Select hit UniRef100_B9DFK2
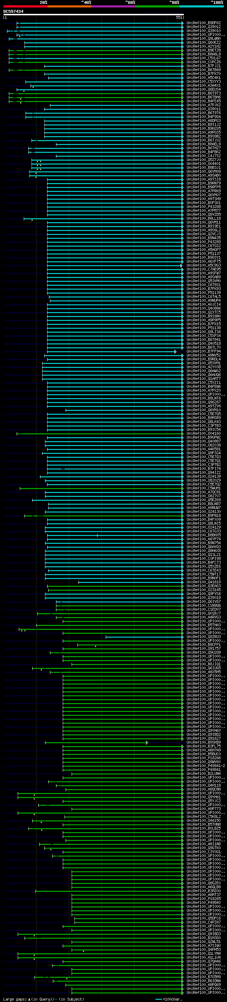This screenshot has height=1002, width=227. click(204, 23)
